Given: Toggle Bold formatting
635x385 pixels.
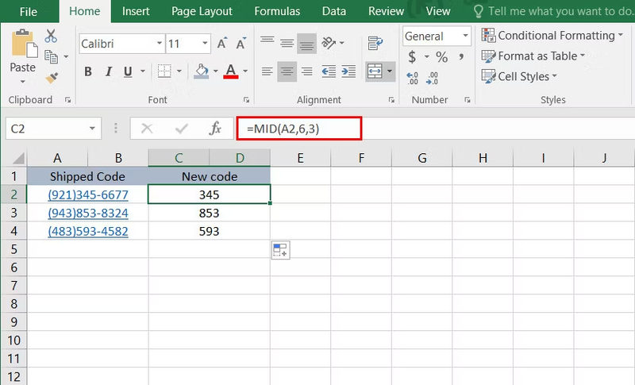Looking at the screenshot, I should pos(88,71).
